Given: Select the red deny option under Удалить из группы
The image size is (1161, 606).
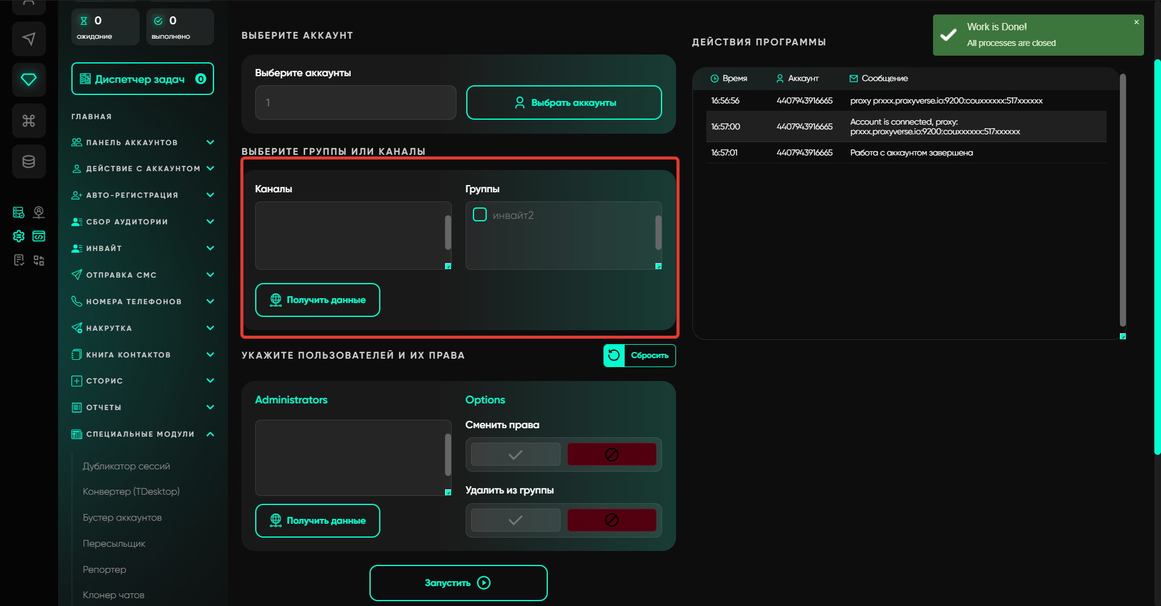Looking at the screenshot, I should tap(611, 520).
